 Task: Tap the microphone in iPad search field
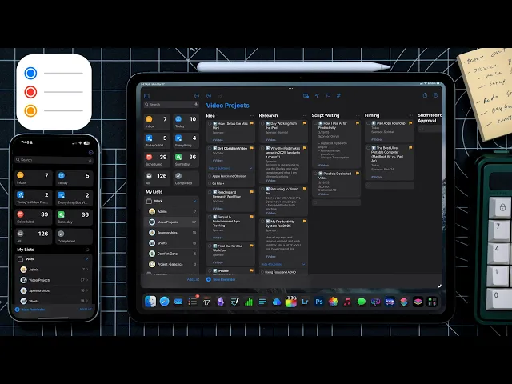[196, 105]
